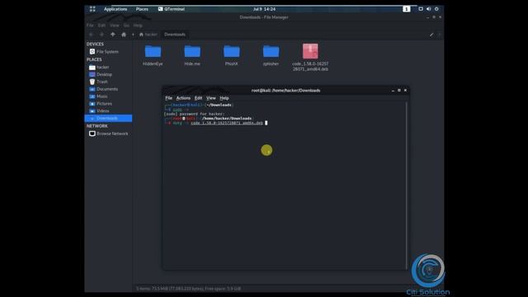Image resolution: width=528 pixels, height=297 pixels.
Task: Click the display icon in system tray
Action: tap(421, 9)
